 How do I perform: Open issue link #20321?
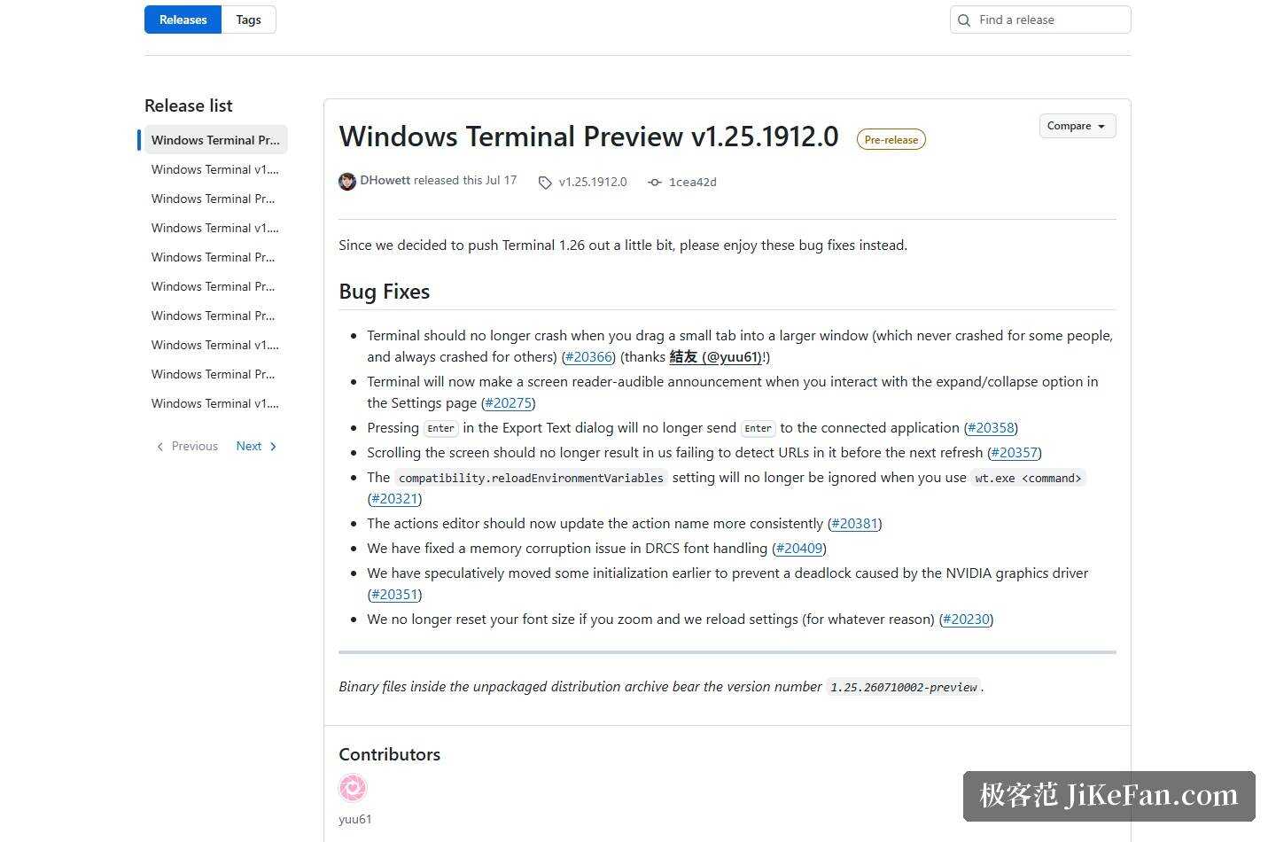[x=394, y=499]
